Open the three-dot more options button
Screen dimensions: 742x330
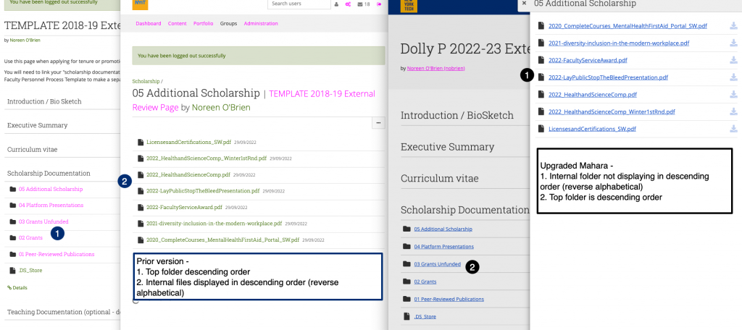pyautogui.click(x=377, y=124)
